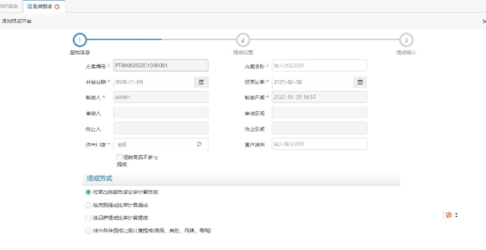This screenshot has width=486, height=250.
Task: Select 按类别提成比率计算提成 radio option
Action: (88, 205)
